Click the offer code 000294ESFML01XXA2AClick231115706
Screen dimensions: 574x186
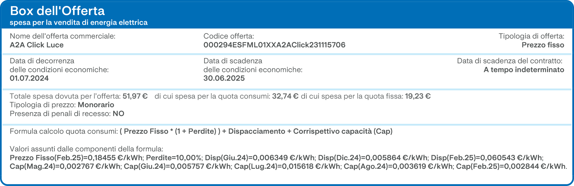[x=274, y=45]
